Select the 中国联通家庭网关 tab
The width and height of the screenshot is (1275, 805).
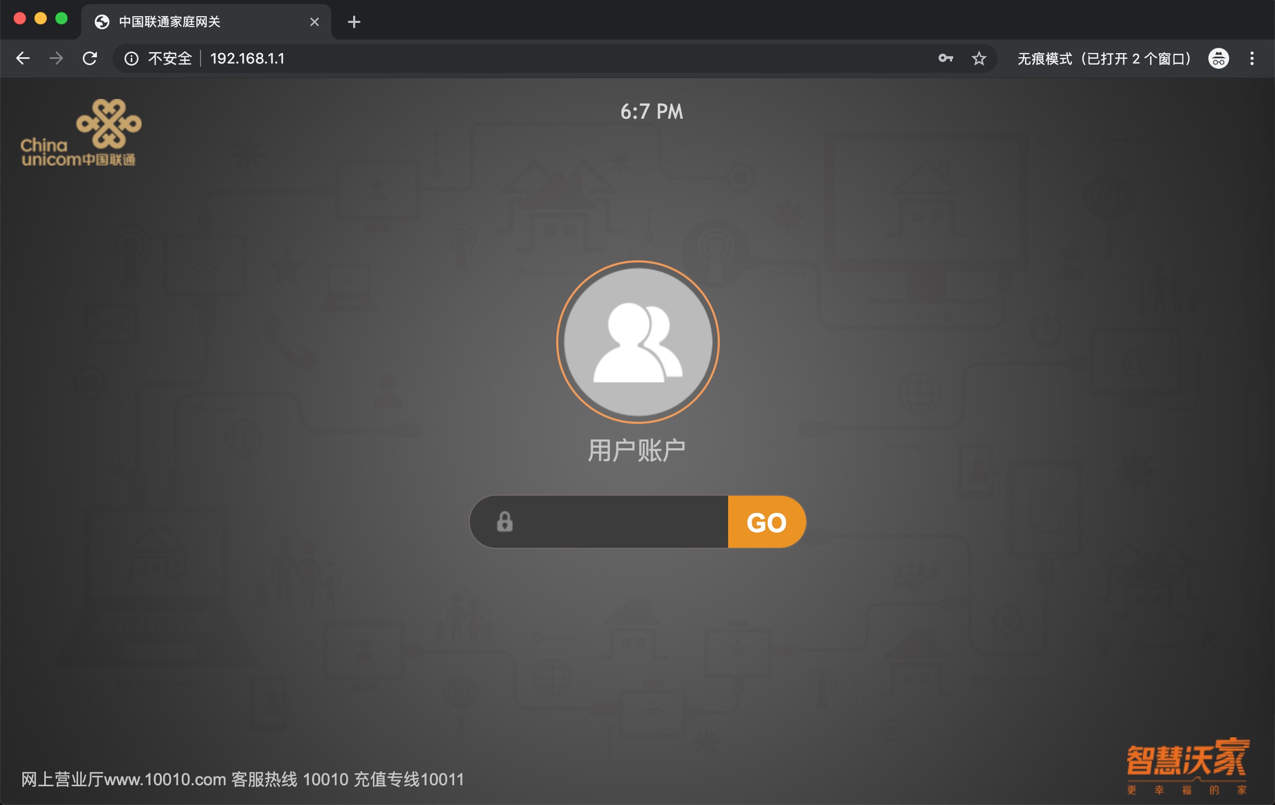tap(169, 22)
